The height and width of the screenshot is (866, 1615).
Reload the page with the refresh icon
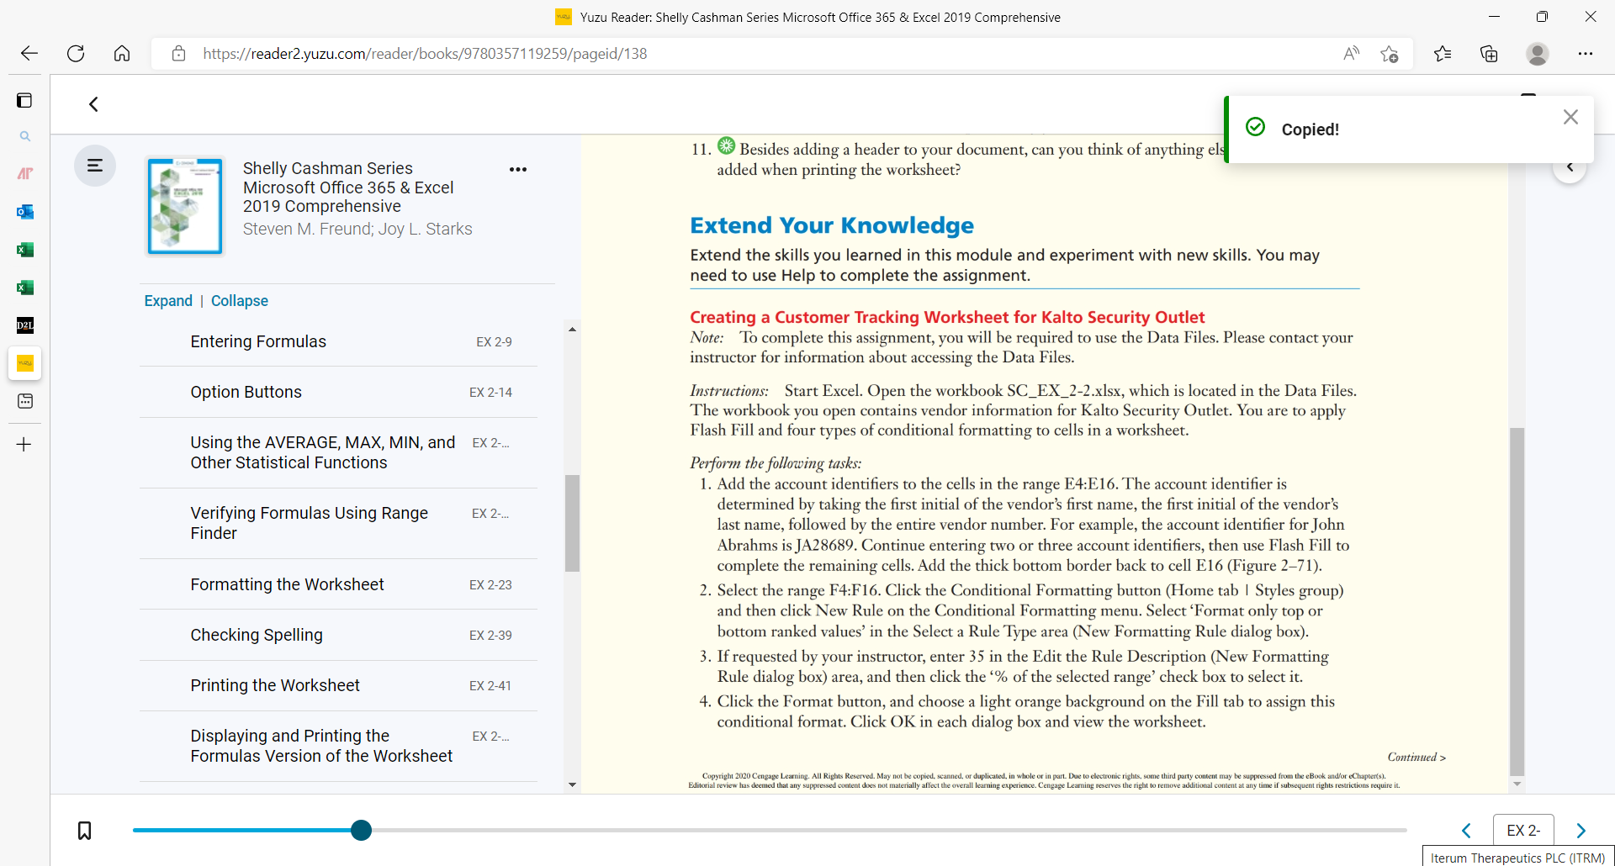(76, 54)
